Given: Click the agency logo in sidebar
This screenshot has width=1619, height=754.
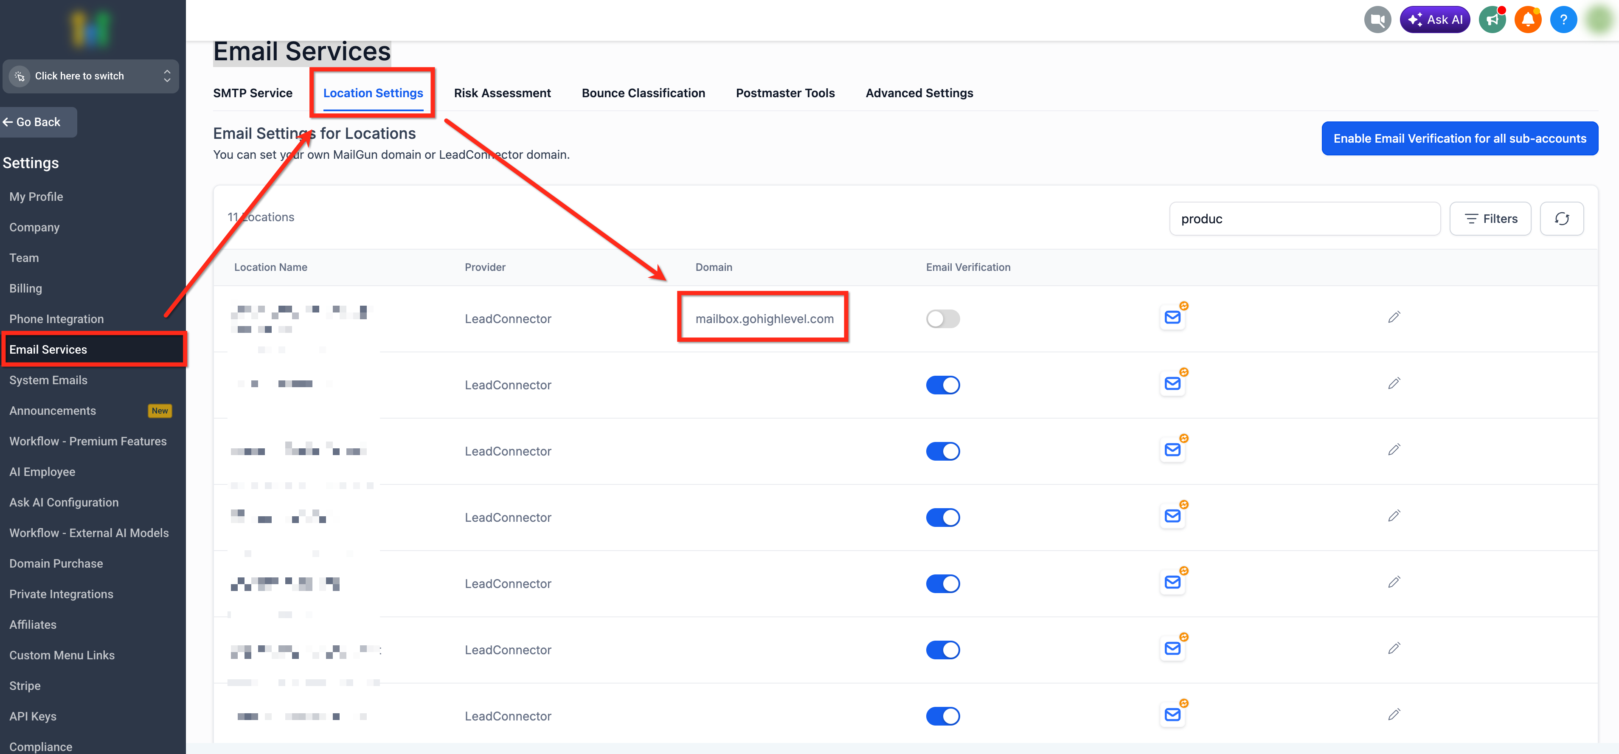Looking at the screenshot, I should pos(90,28).
